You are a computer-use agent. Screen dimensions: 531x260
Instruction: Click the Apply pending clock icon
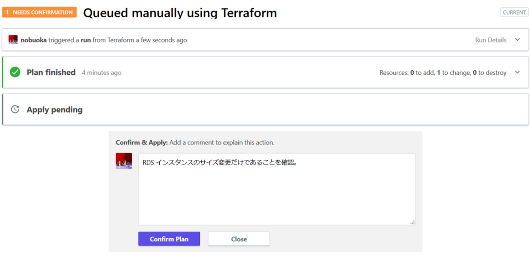(15, 109)
